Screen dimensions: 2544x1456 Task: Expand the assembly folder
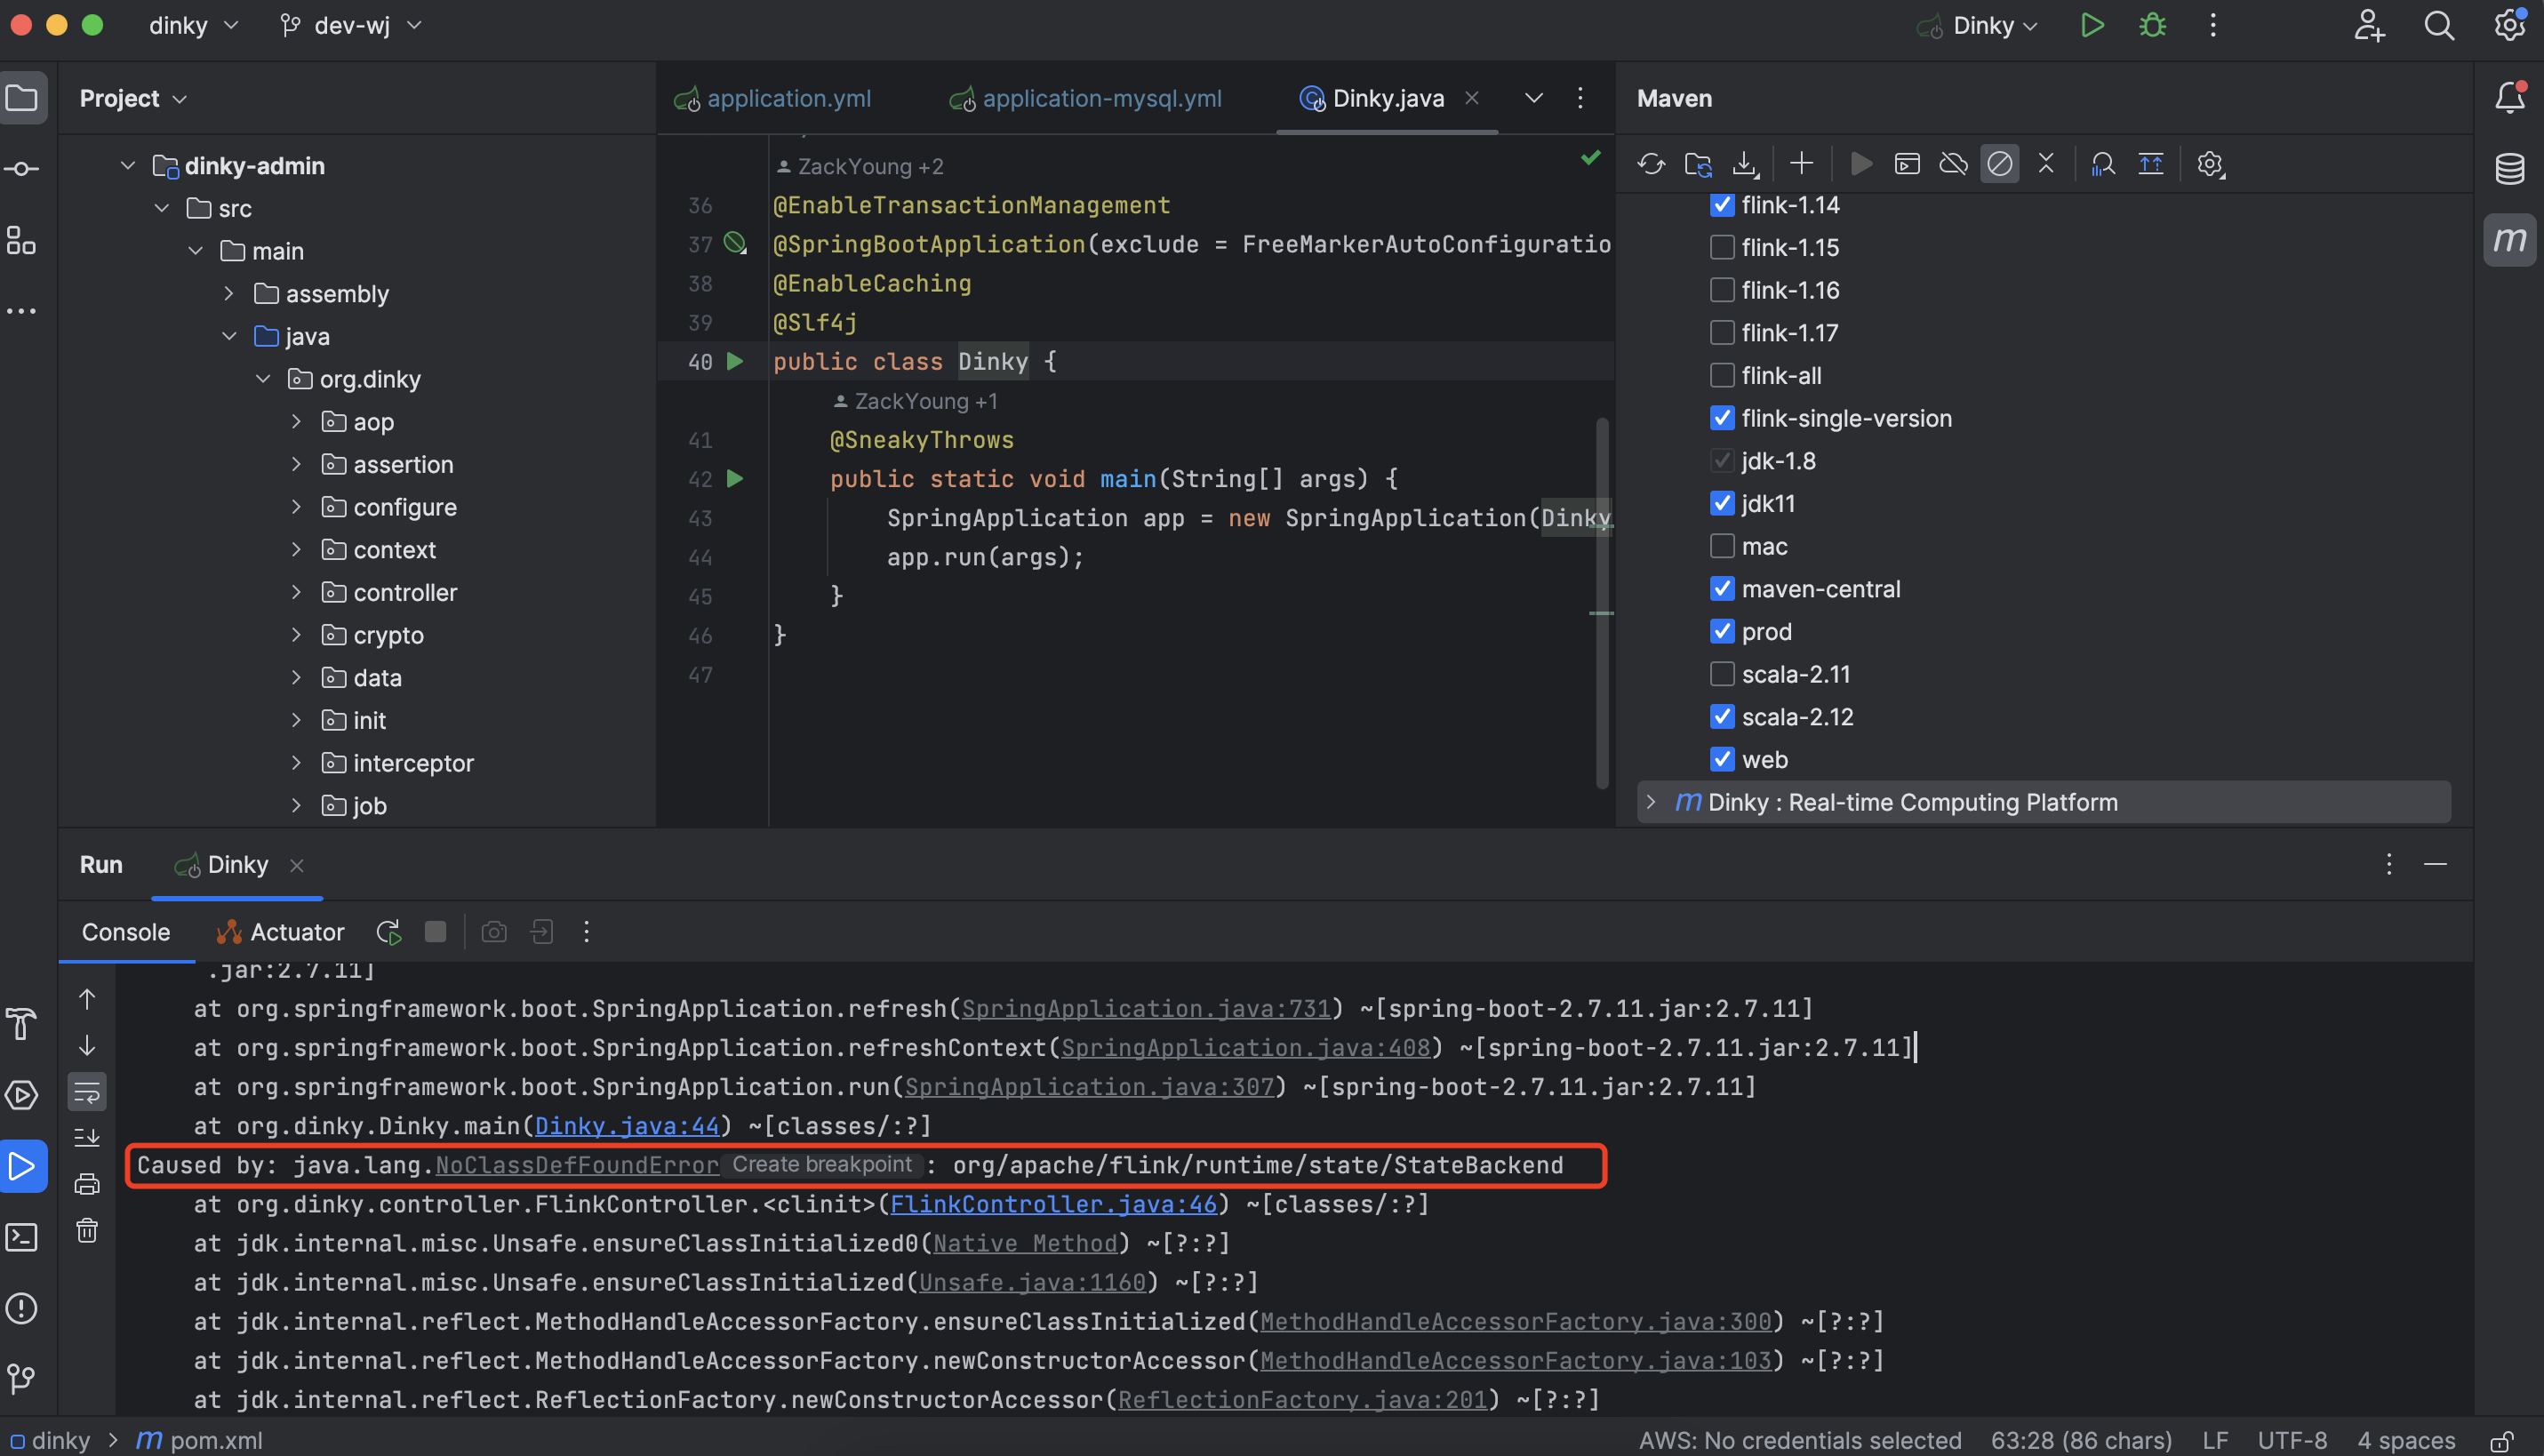tap(229, 293)
